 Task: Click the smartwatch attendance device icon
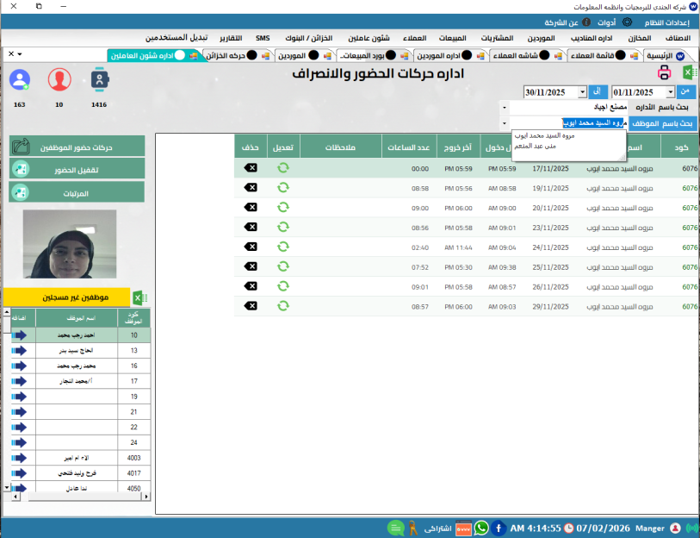pos(99,81)
